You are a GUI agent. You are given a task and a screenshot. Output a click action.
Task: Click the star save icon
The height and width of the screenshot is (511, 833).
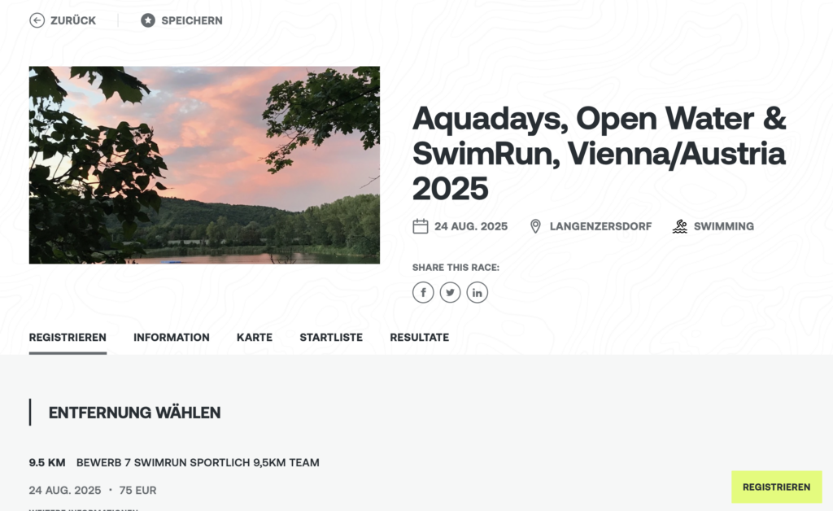click(148, 20)
